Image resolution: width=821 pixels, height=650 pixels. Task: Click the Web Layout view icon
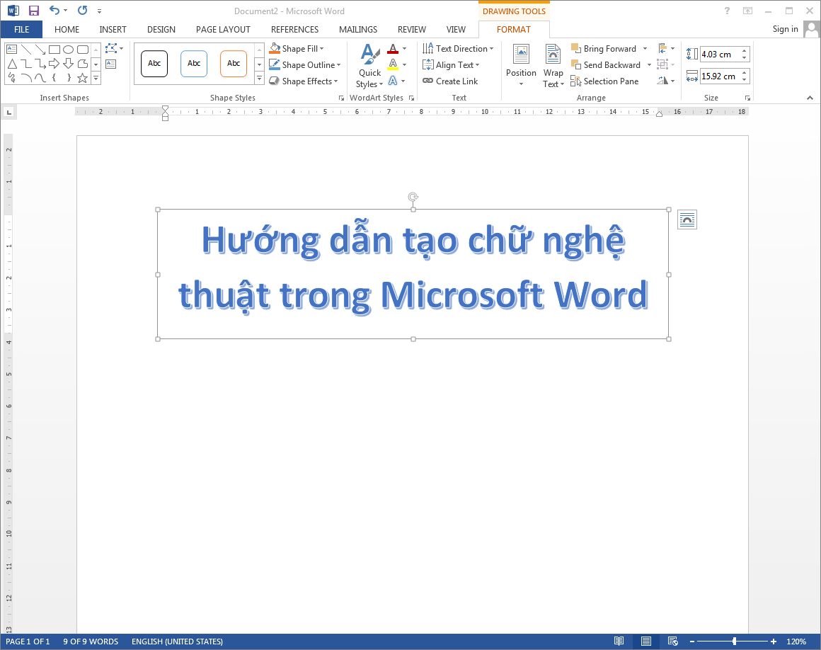click(672, 641)
